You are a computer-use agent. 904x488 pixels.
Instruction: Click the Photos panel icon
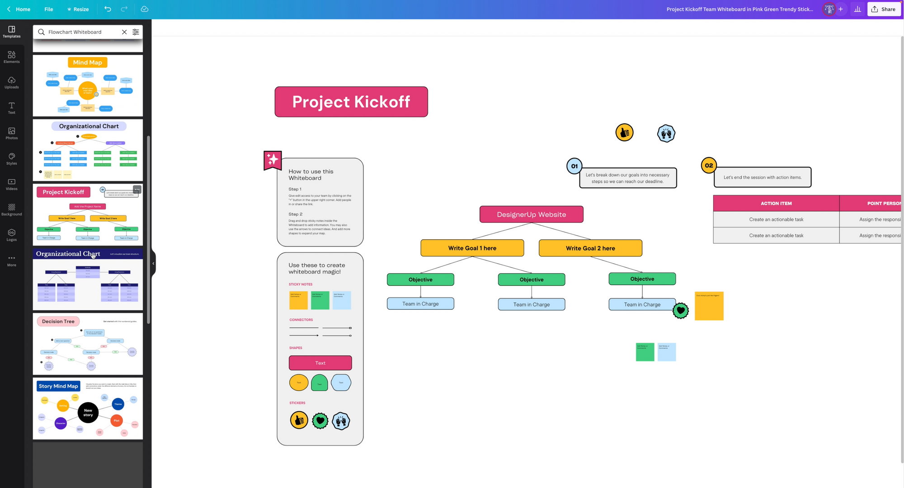pos(11,134)
